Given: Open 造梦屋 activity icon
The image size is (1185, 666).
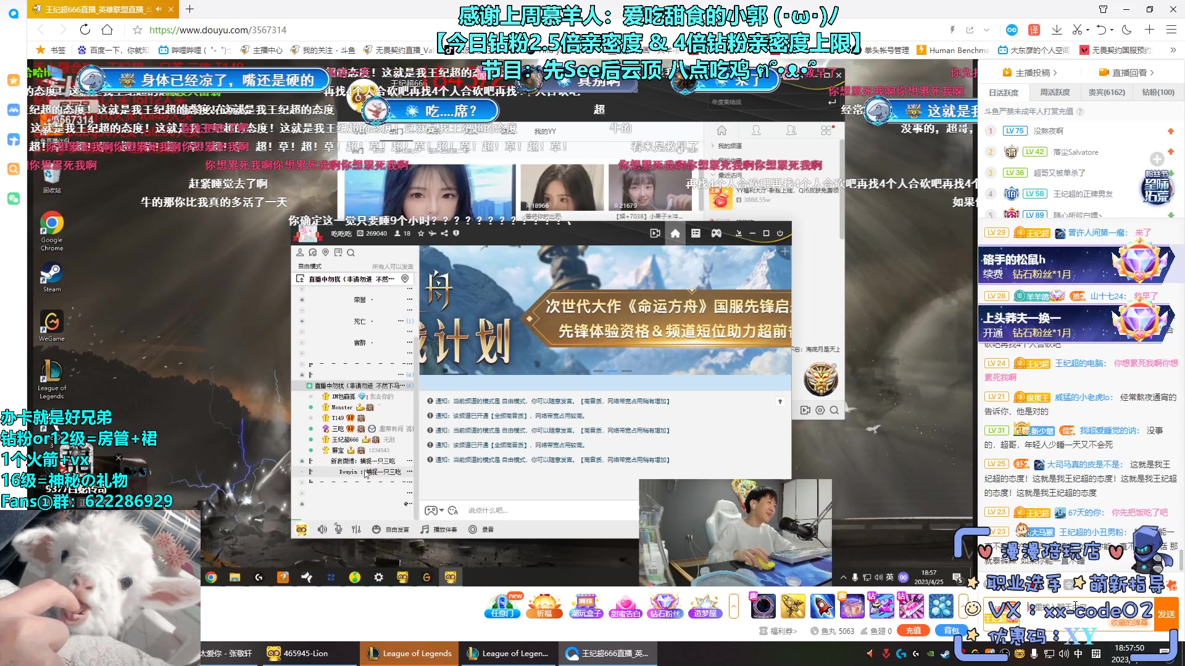Looking at the screenshot, I should click(705, 606).
